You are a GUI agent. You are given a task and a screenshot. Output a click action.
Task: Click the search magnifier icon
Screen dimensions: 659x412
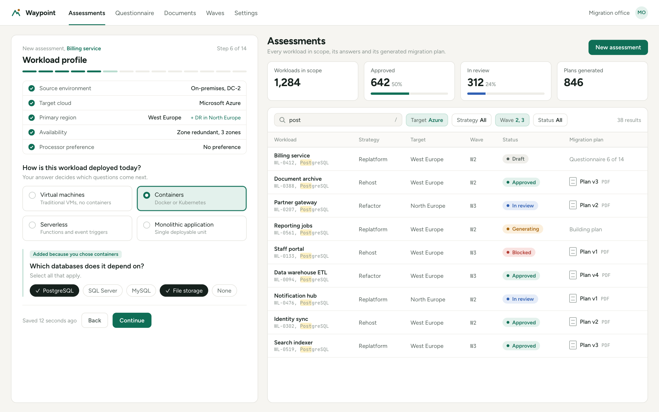282,120
